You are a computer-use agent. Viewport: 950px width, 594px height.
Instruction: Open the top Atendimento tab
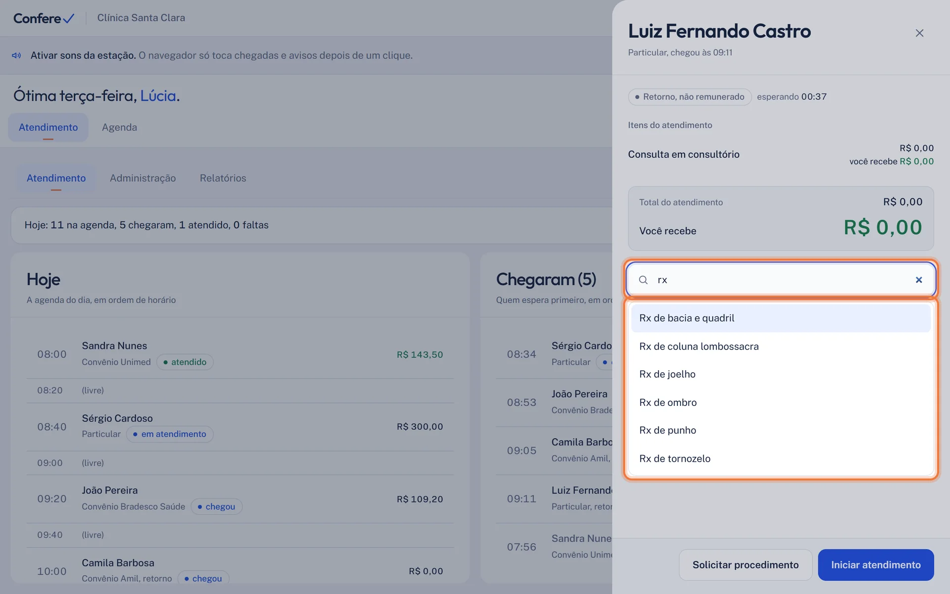48,127
